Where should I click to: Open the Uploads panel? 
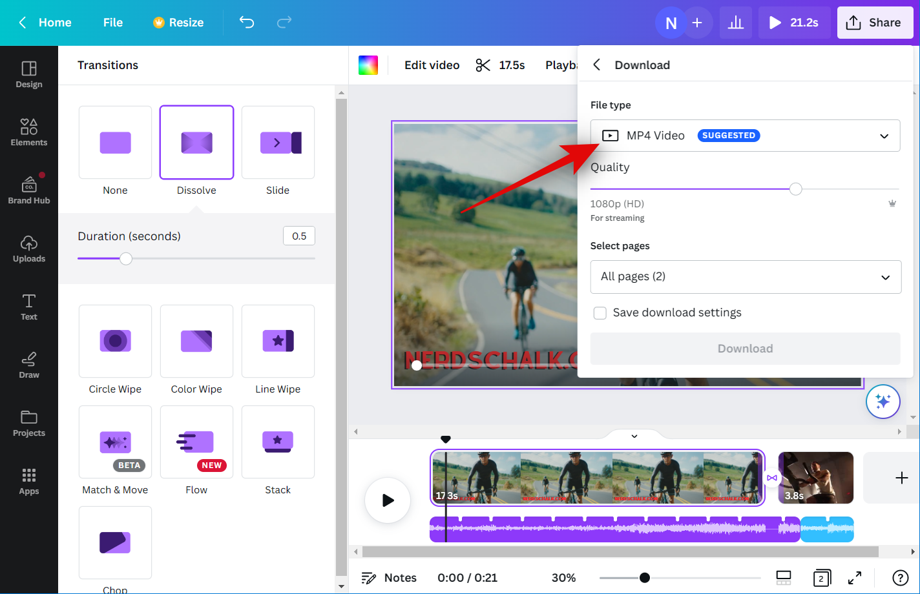28,249
